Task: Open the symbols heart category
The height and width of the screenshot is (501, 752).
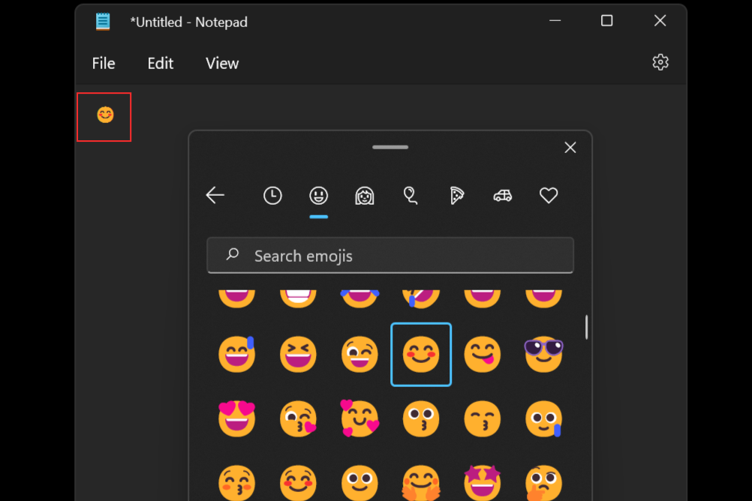Action: pyautogui.click(x=549, y=196)
